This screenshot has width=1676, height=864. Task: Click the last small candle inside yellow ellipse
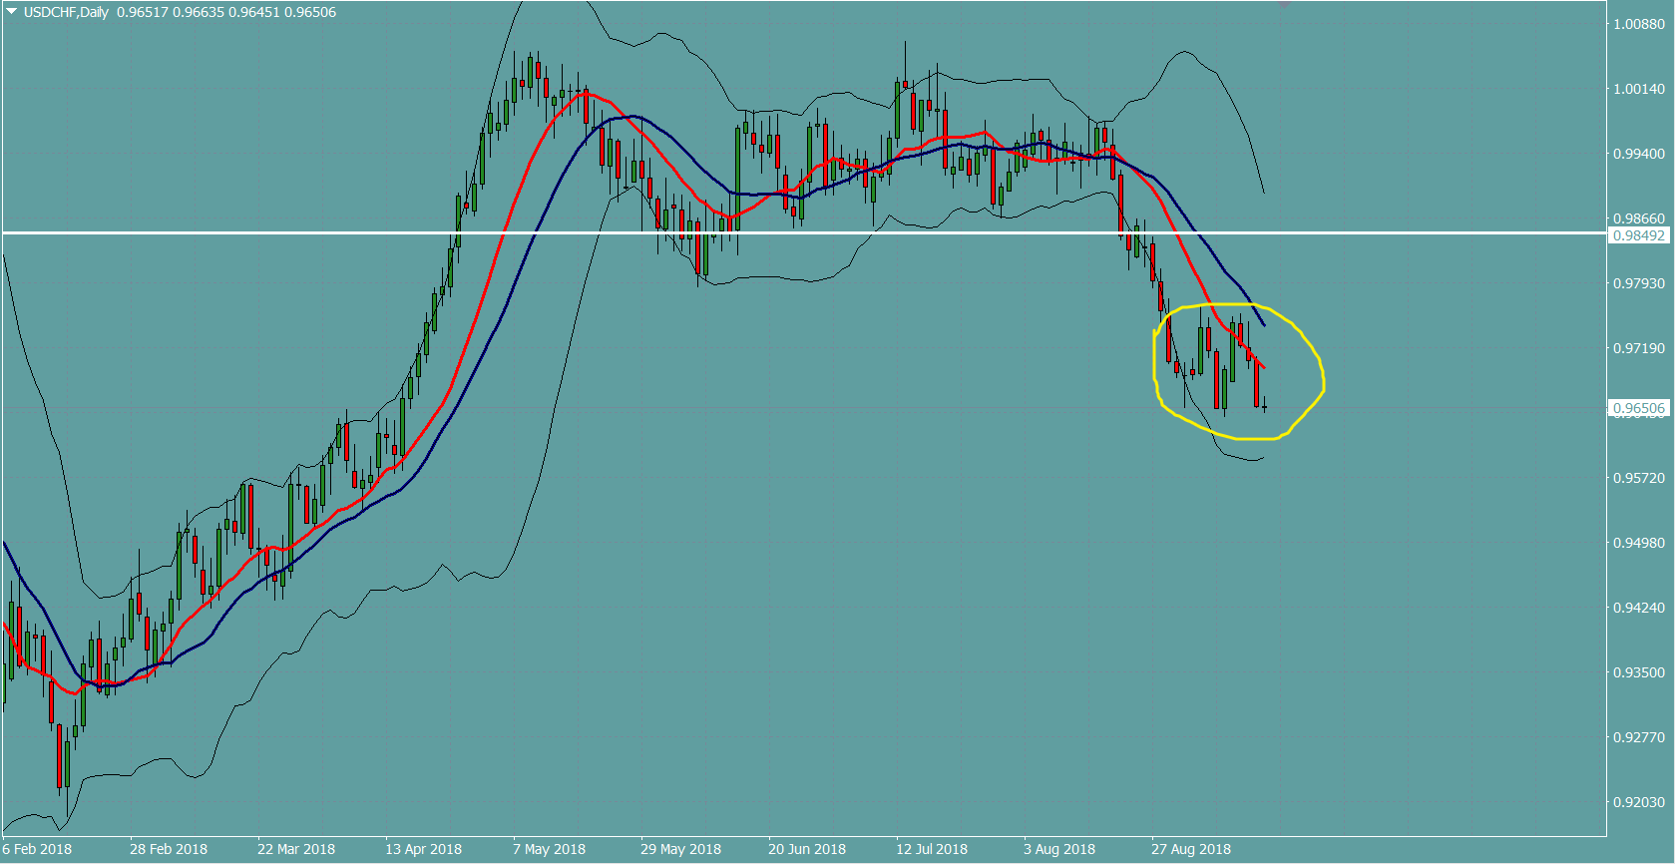[1265, 407]
